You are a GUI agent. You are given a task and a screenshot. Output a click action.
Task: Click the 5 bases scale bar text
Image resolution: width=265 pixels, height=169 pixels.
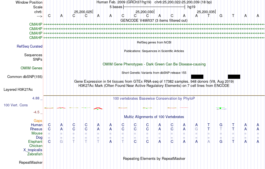tap(116, 7)
